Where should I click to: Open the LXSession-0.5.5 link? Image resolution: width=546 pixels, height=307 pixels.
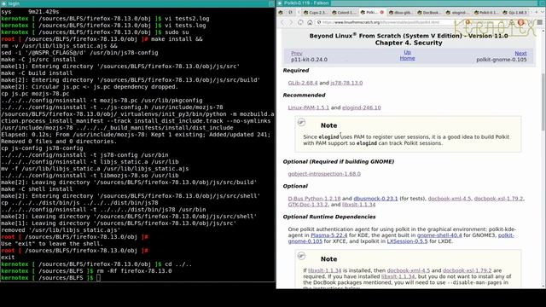407,241
